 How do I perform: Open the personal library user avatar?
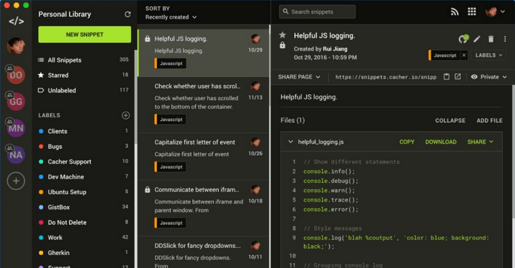(16, 46)
